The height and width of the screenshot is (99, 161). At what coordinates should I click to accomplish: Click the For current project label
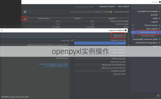84,7
